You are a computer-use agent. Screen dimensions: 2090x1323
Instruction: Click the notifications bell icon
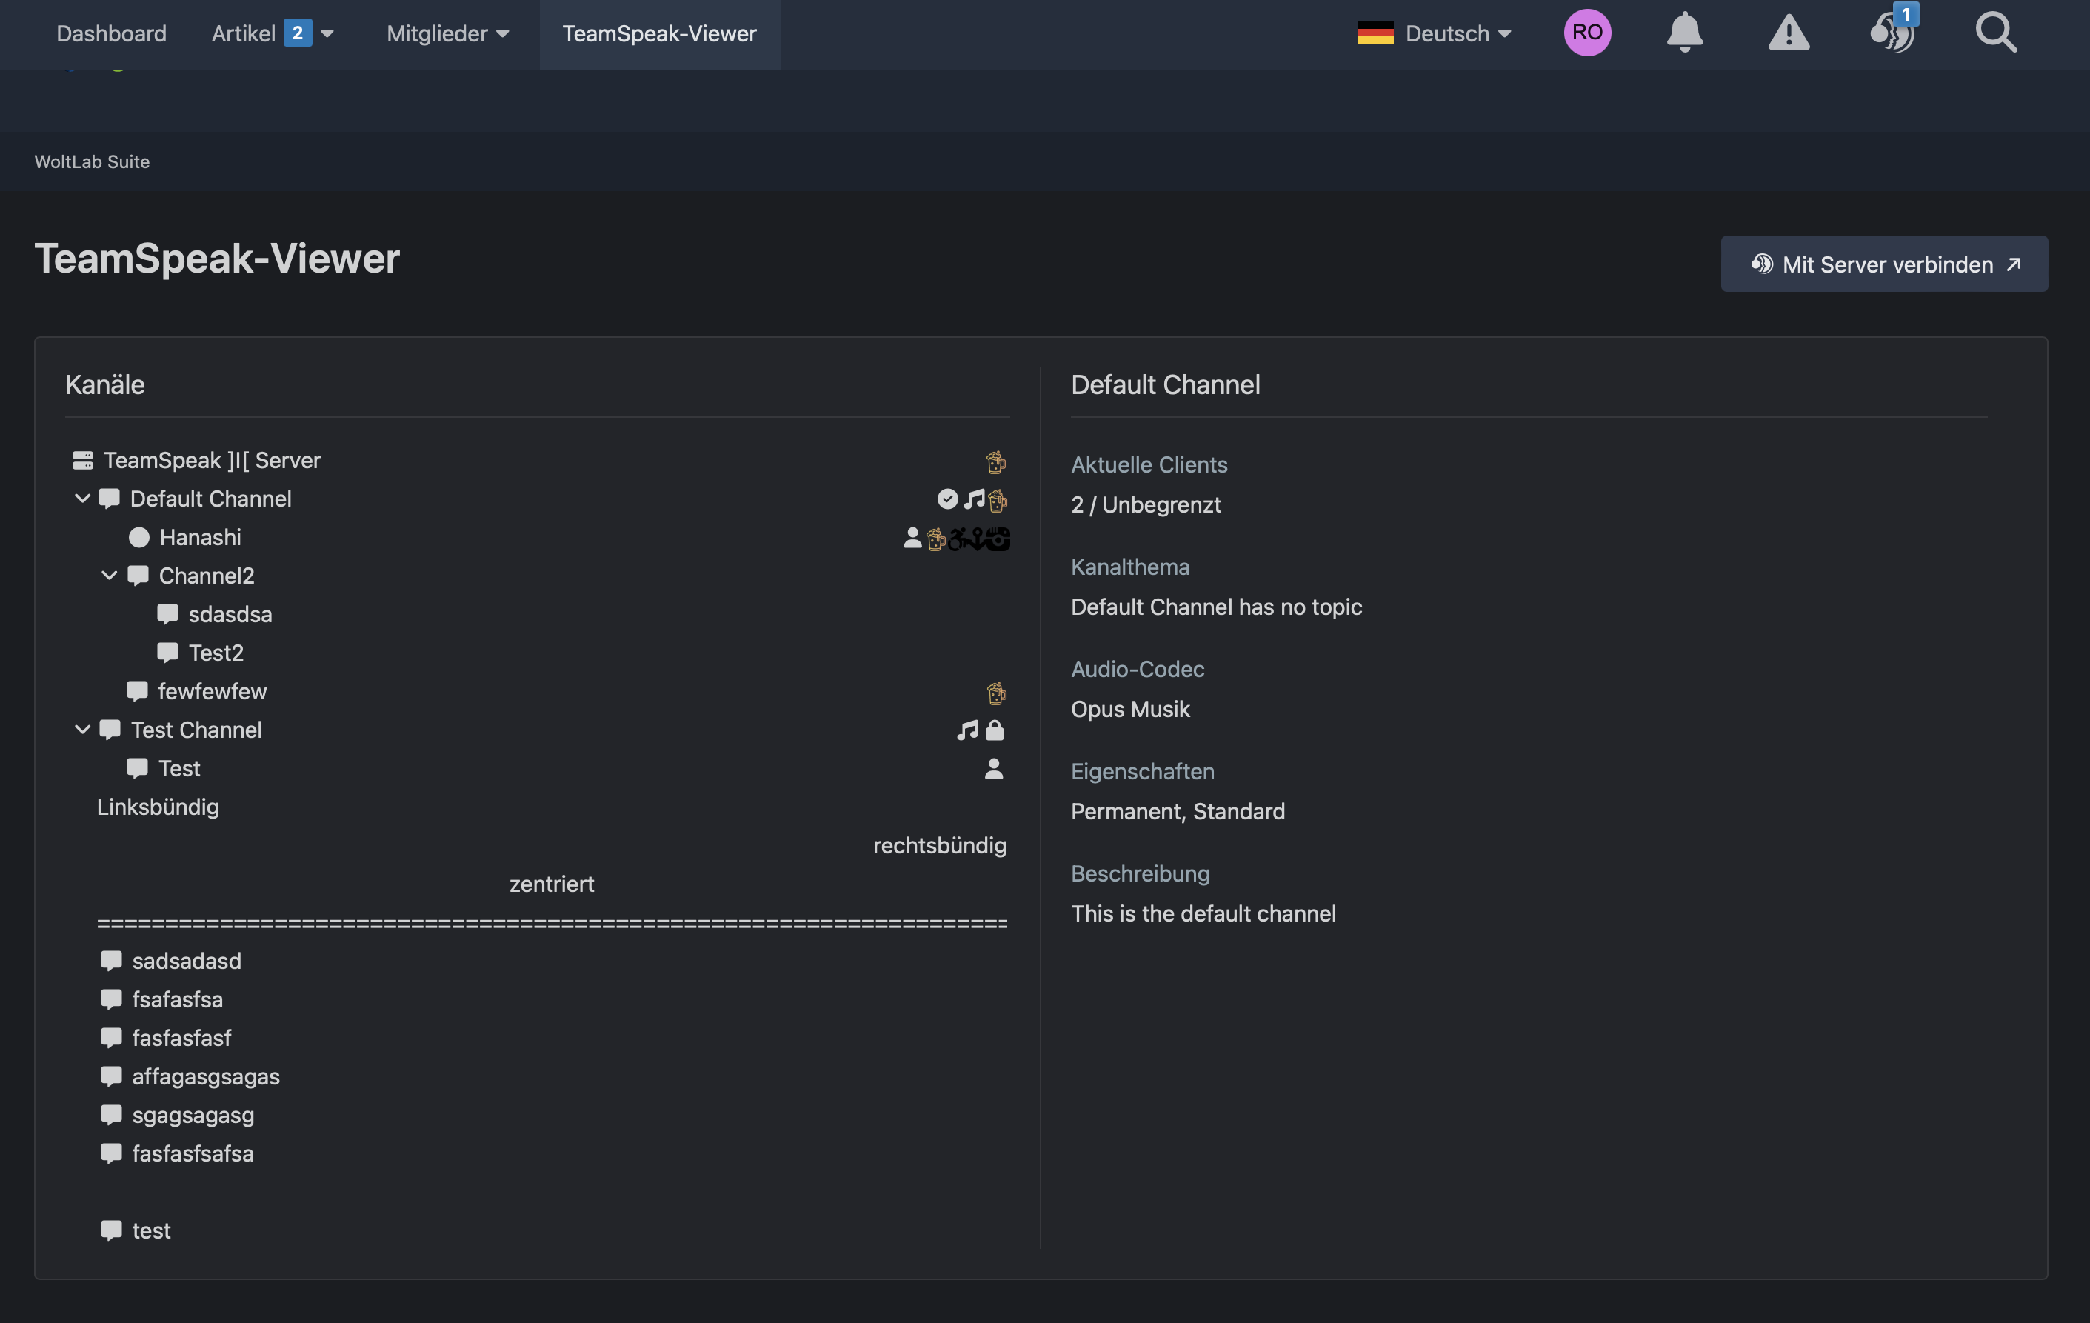pyautogui.click(x=1684, y=33)
